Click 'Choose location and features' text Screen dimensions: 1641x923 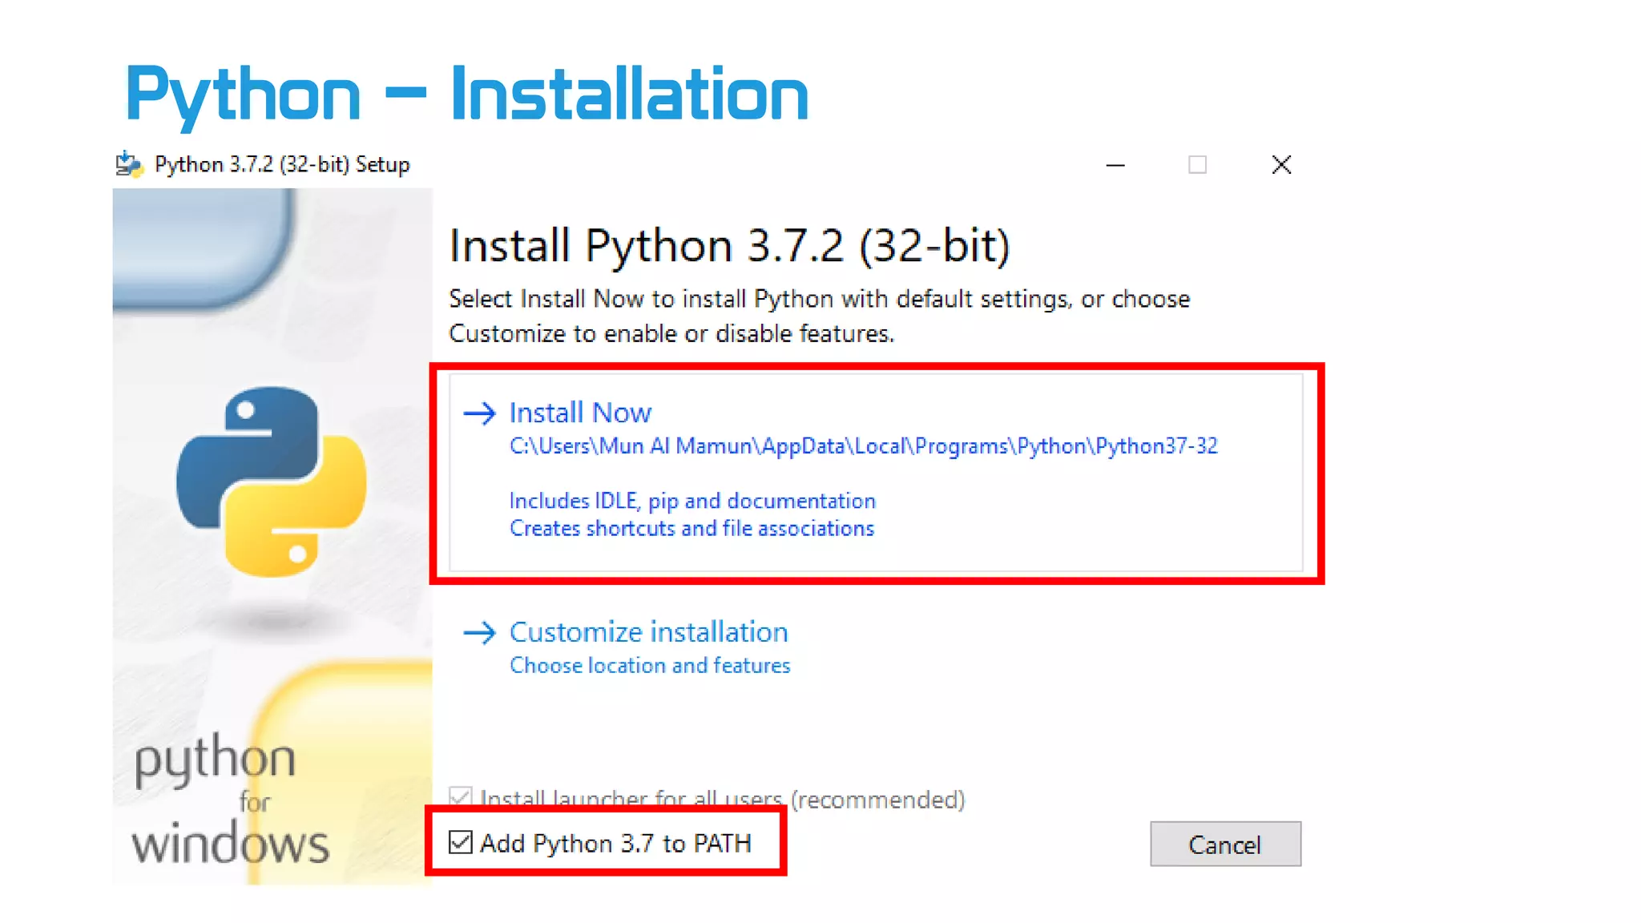click(650, 665)
